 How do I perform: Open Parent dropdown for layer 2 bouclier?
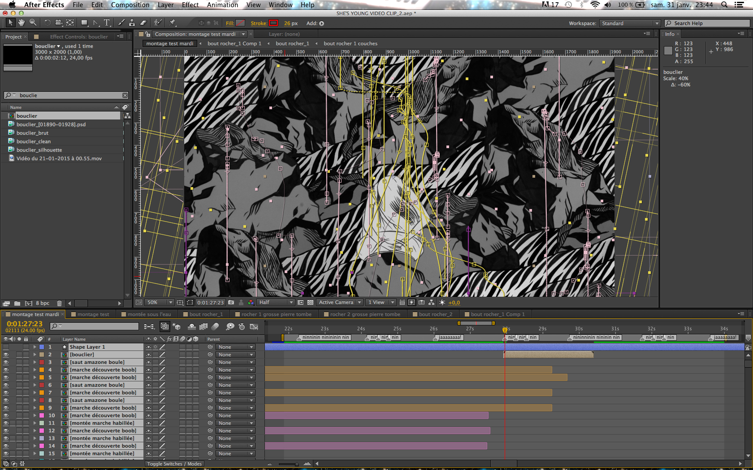click(236, 355)
